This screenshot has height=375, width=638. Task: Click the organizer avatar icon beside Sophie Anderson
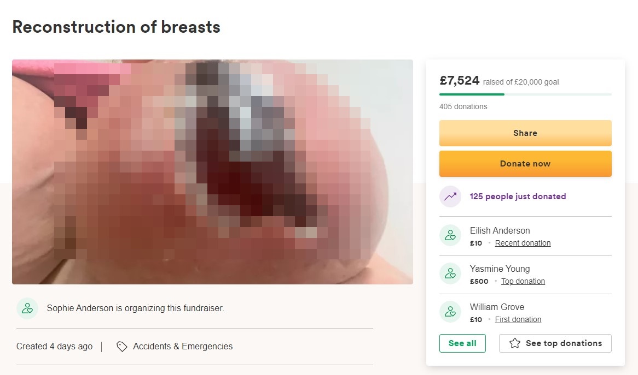click(27, 308)
